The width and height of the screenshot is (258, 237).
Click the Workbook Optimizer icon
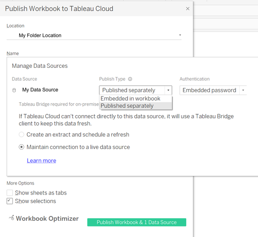click(x=11, y=218)
